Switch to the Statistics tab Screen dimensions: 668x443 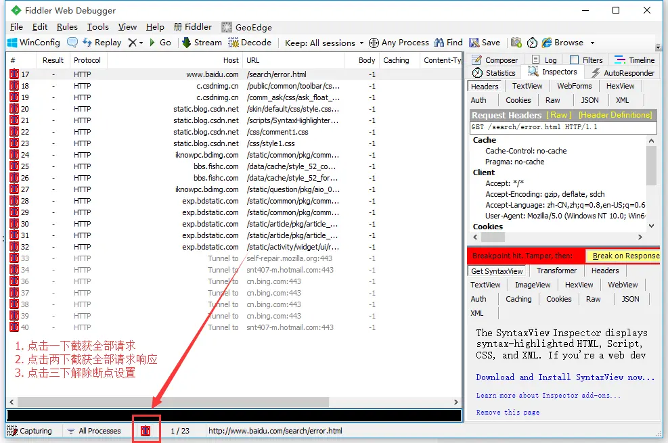pyautogui.click(x=494, y=73)
